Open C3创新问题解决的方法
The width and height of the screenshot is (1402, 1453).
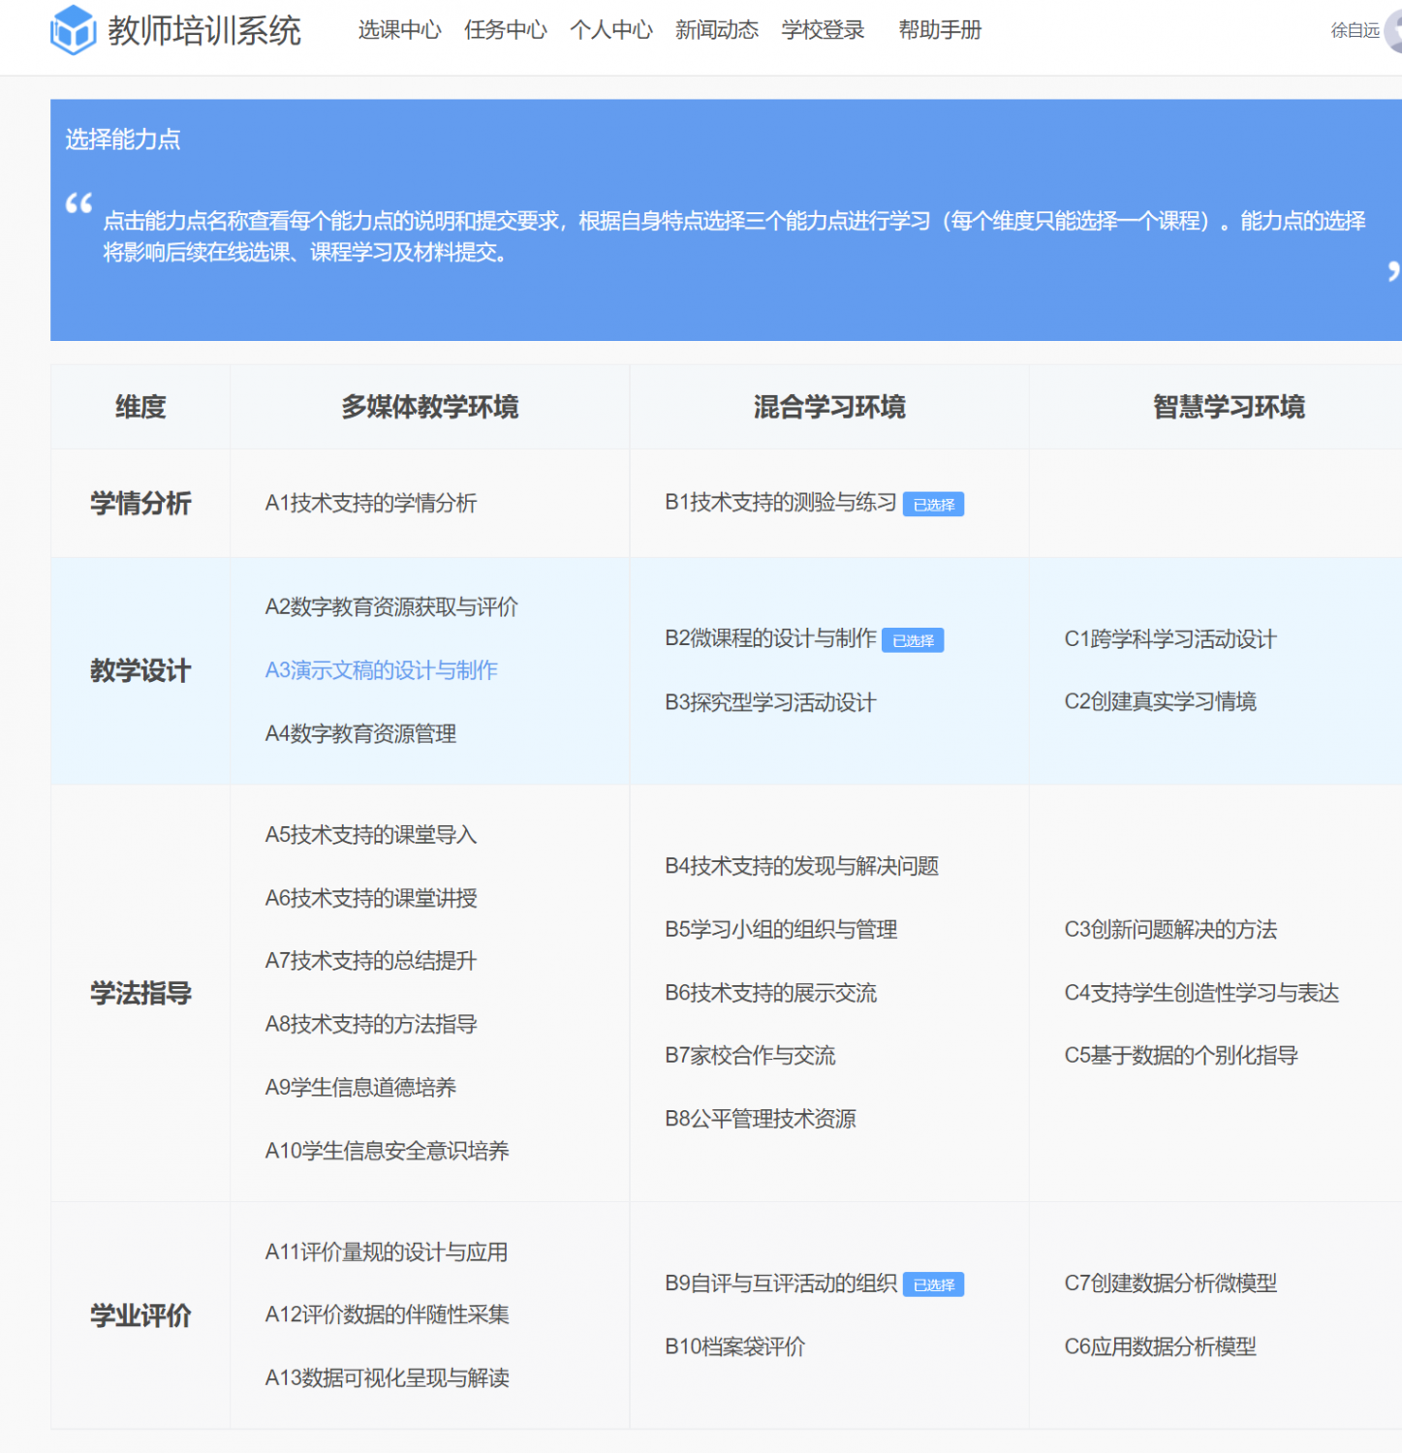(1170, 930)
